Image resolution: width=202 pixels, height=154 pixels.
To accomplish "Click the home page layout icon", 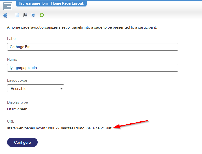I will (x=7, y=6).
